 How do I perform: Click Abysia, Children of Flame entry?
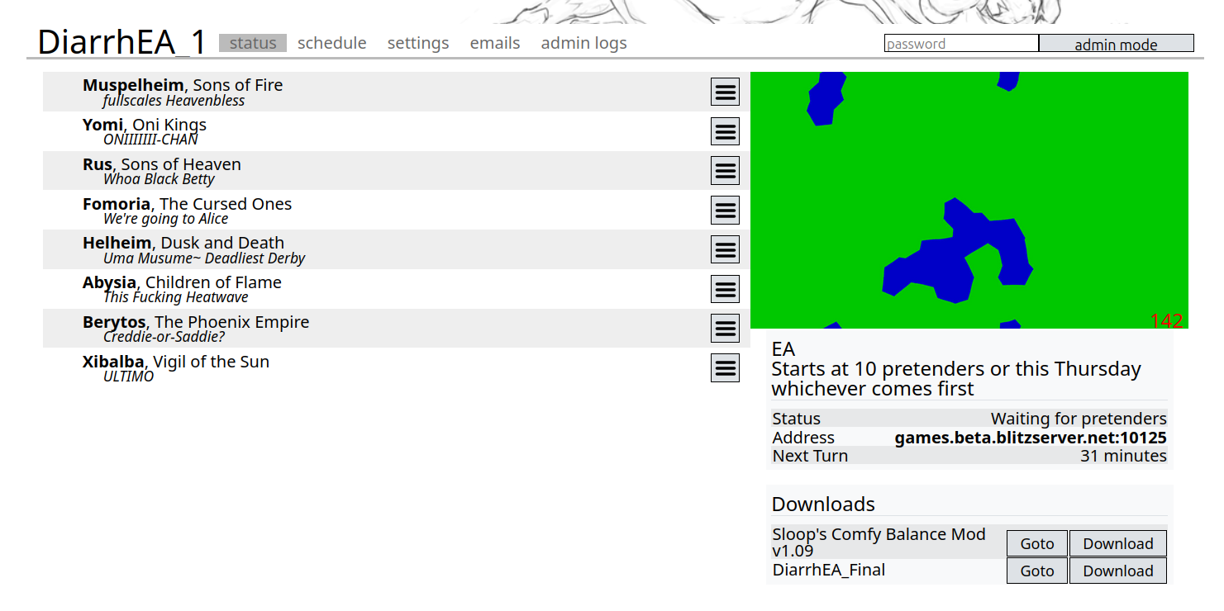182,282
